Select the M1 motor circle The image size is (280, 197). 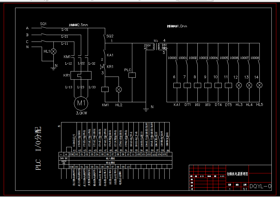coord(81,103)
